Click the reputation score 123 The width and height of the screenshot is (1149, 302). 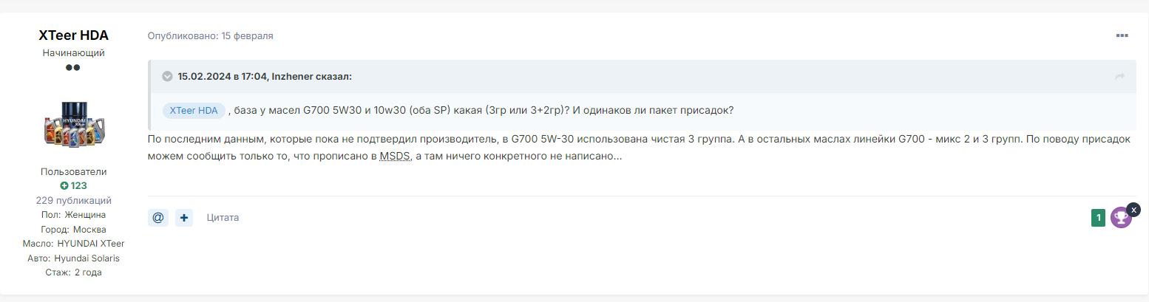[x=79, y=186]
